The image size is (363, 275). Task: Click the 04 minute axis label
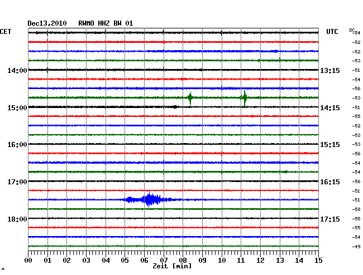[106, 261]
